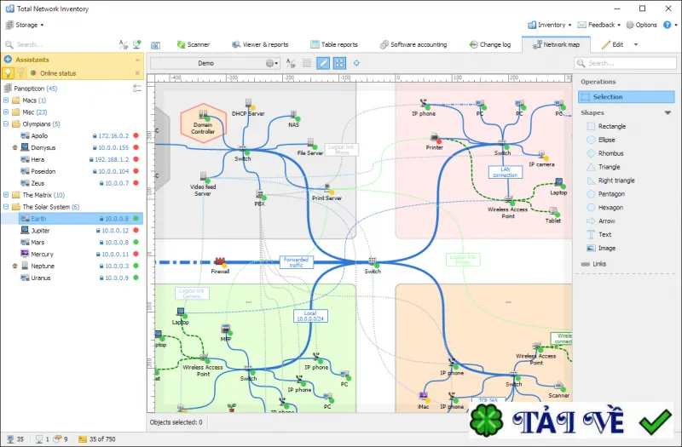Center the map using the target icon

click(x=356, y=63)
